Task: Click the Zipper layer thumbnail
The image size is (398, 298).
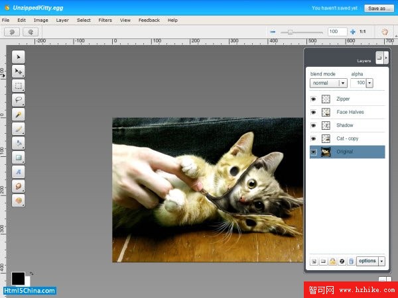Action: [326, 99]
